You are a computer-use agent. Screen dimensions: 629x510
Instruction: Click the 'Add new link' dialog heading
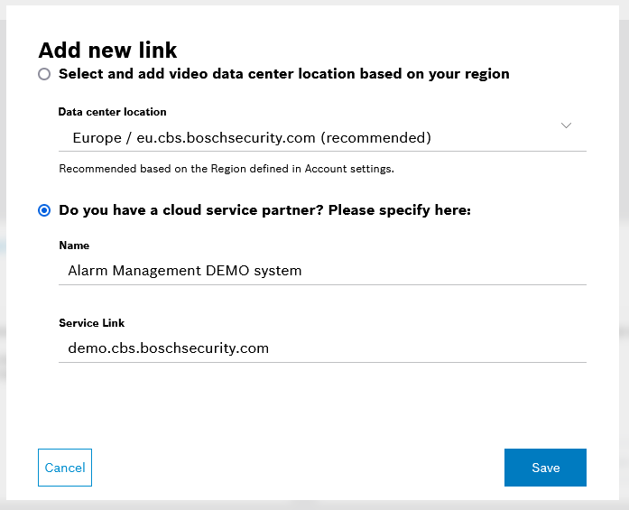(107, 50)
